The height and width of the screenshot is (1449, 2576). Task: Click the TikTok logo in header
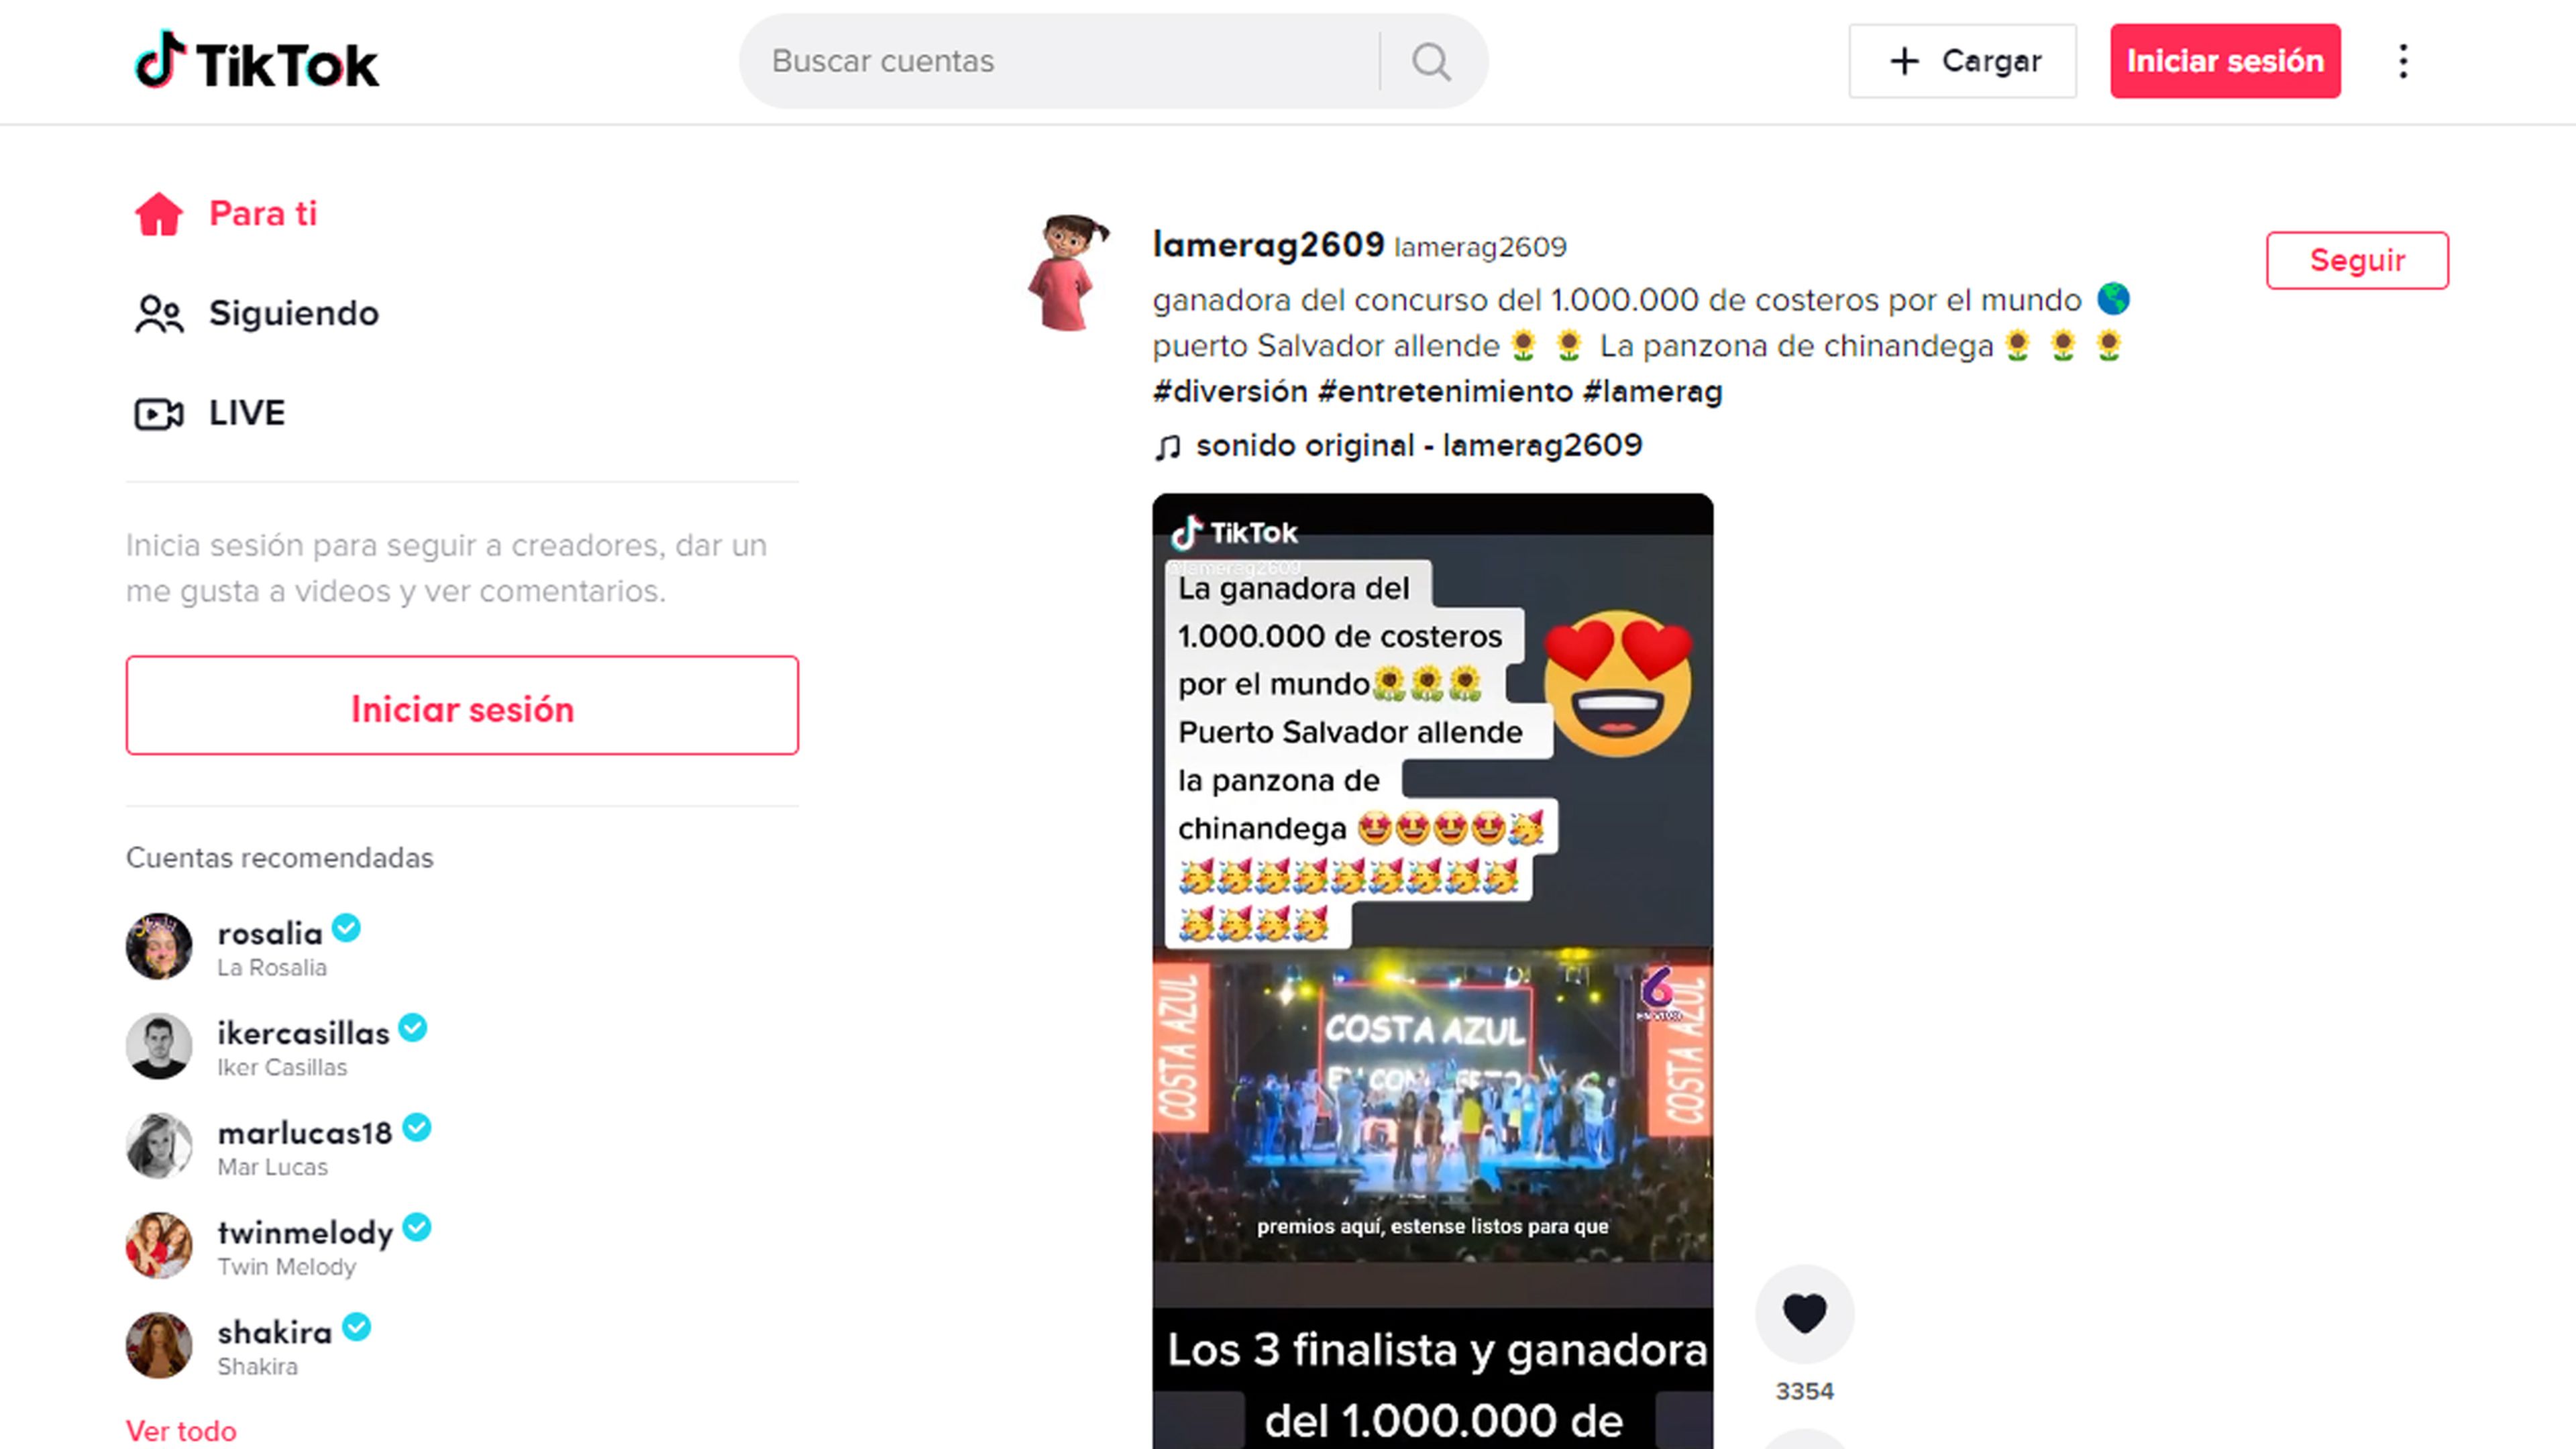point(257,62)
